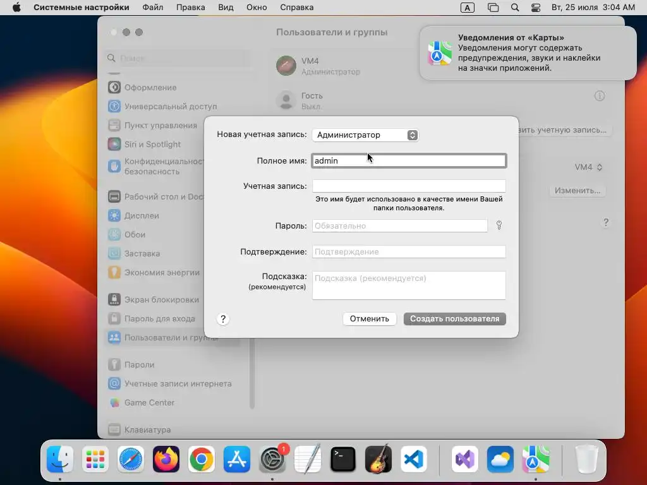Viewport: 647px width, 485px height.
Task: Click the password assistant key icon
Action: (499, 225)
